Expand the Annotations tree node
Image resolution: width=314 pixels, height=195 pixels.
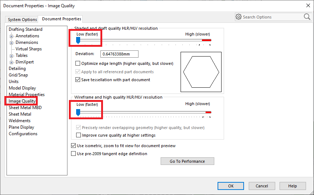pos(12,36)
